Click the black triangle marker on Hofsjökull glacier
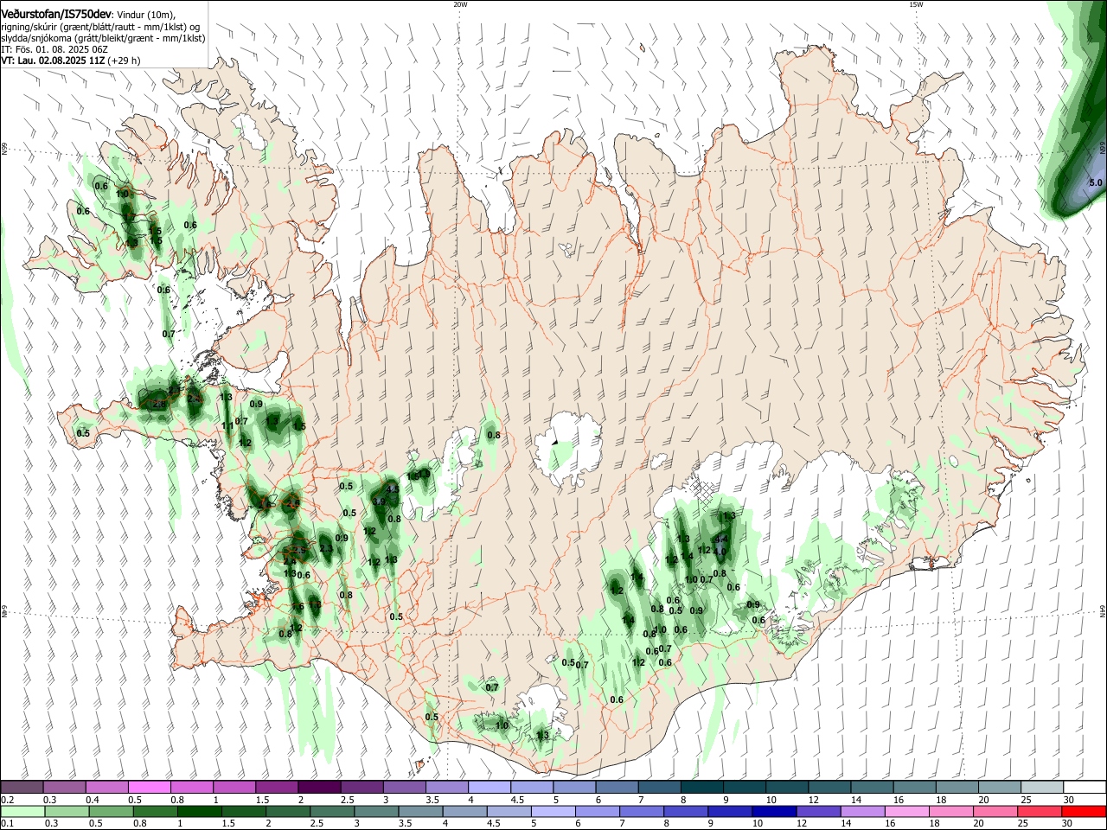Screen dimensions: 1107x830 (553, 441)
